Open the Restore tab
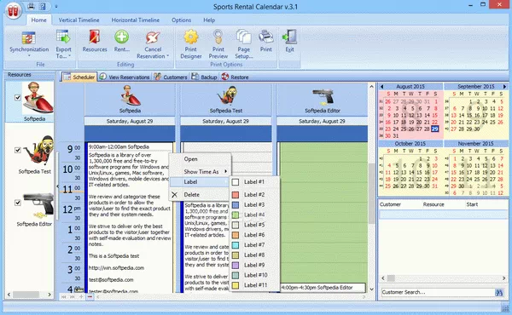Viewport: 512px width, 315px height. coord(235,77)
